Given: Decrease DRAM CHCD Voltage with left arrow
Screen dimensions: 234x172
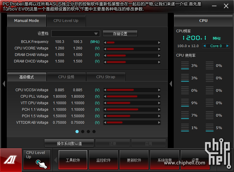Looking at the screenshot, I should (105, 62).
